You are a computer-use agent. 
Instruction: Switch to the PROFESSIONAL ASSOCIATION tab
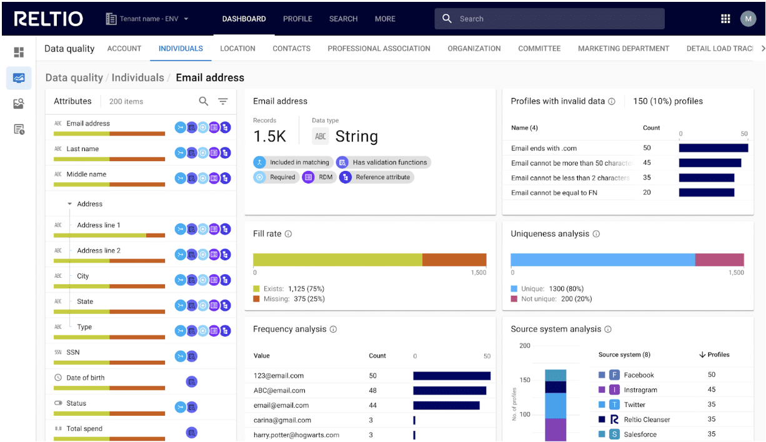pyautogui.click(x=379, y=48)
